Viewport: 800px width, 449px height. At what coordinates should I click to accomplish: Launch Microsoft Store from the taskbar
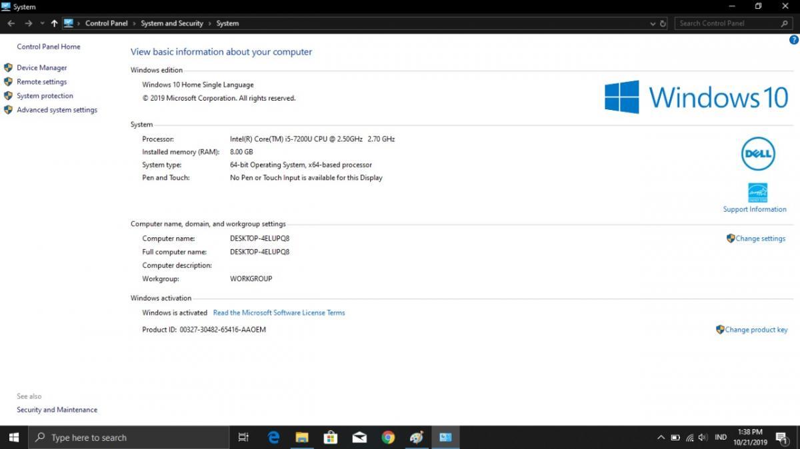[x=331, y=438]
